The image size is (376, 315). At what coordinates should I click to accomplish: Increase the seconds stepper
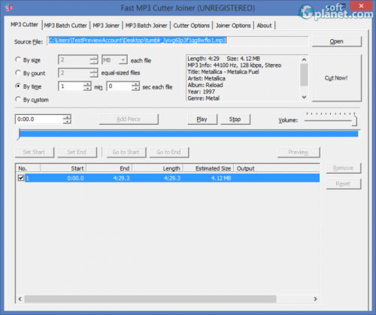[135, 84]
